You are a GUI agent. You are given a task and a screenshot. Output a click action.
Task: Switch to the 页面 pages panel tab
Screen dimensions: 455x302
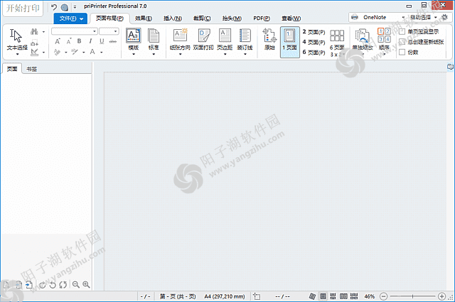pos(12,69)
